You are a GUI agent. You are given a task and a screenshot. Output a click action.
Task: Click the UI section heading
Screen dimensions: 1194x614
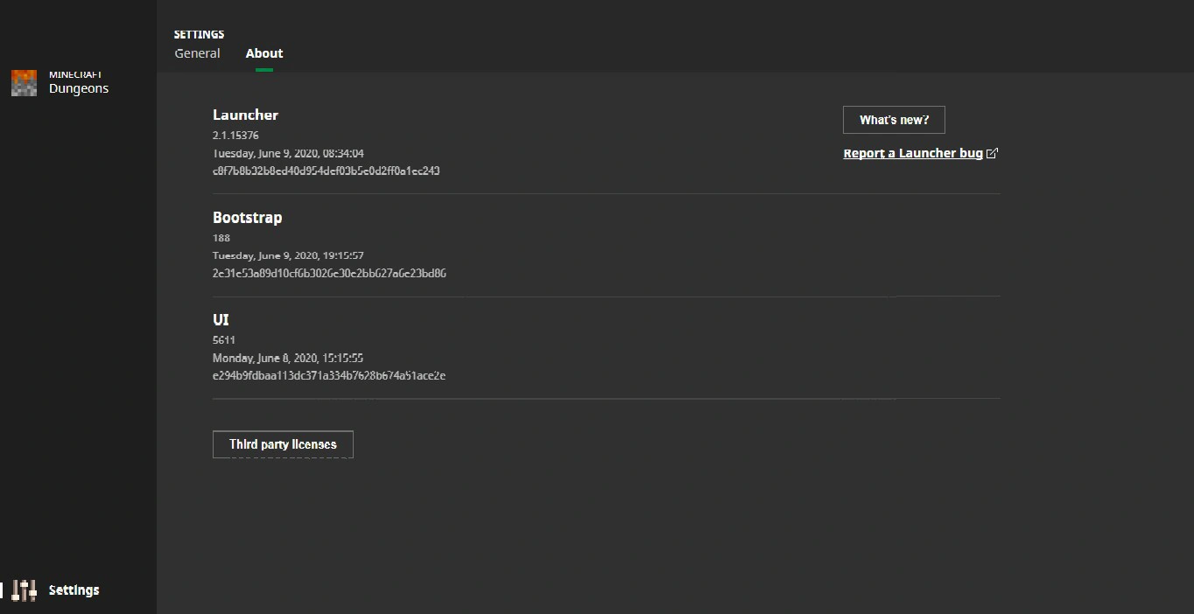[221, 319]
